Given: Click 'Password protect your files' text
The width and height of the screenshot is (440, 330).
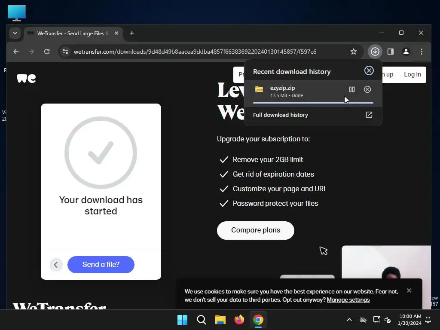Looking at the screenshot, I should point(275,203).
